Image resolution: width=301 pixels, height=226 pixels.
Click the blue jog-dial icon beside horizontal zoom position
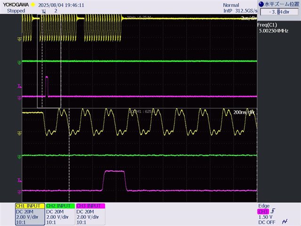261,4
